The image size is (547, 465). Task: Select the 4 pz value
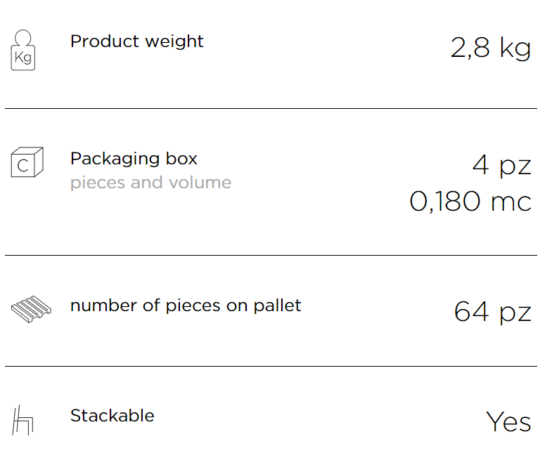(502, 166)
